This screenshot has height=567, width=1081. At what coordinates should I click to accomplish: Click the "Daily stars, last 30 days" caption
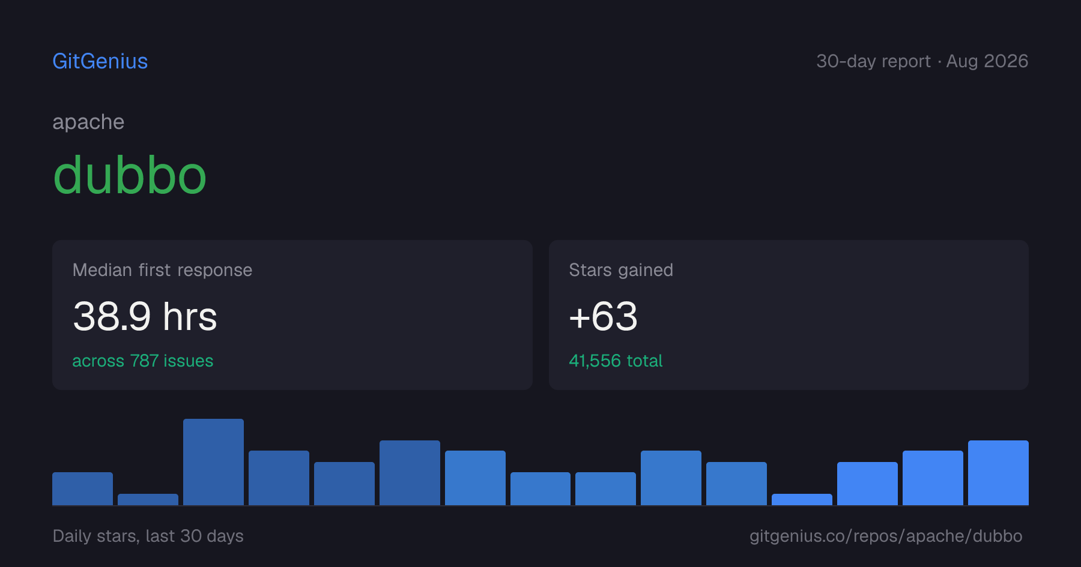[148, 536]
